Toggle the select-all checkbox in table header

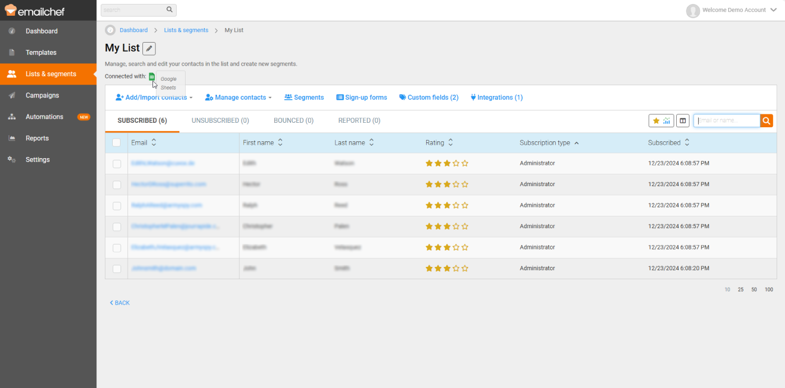coord(117,143)
